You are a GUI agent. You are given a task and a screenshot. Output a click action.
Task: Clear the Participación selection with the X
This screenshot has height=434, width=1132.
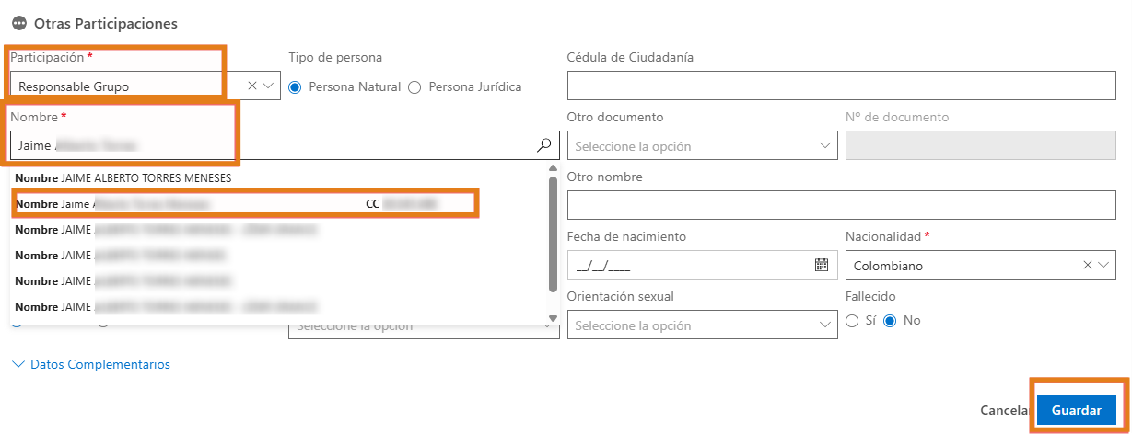pyautogui.click(x=253, y=86)
